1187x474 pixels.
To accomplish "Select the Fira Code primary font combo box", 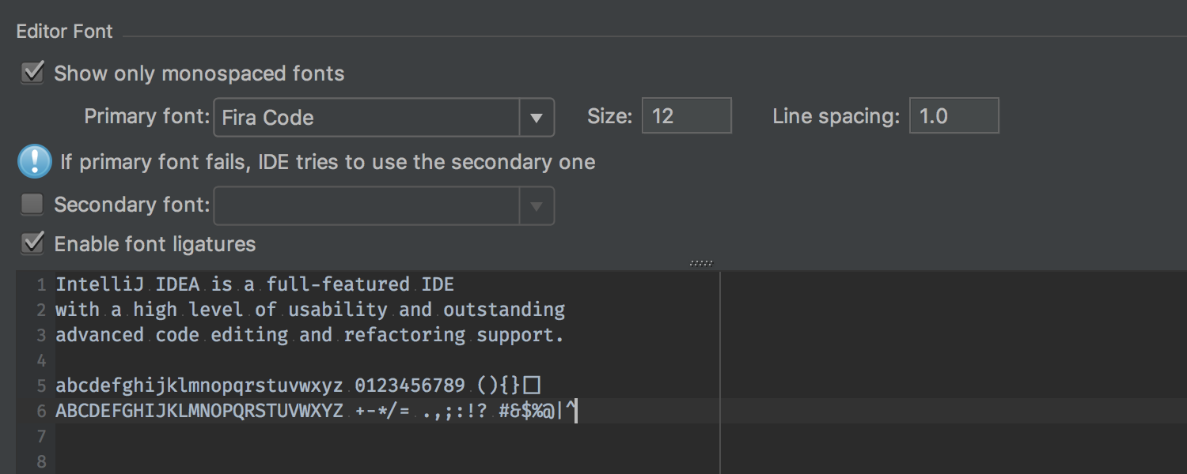I will (x=384, y=118).
